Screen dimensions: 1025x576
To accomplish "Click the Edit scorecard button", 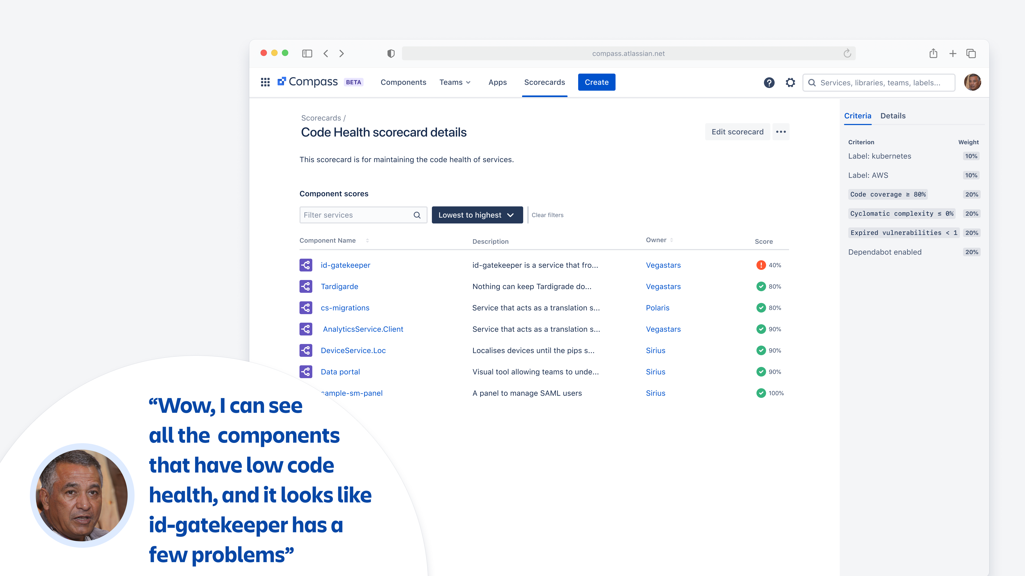I will point(737,131).
